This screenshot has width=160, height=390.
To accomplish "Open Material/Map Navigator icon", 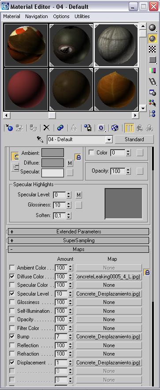I will 152,113.
